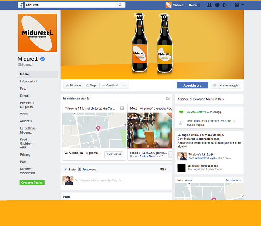
Task: Click the map on the distance card
Action: (x=94, y=130)
